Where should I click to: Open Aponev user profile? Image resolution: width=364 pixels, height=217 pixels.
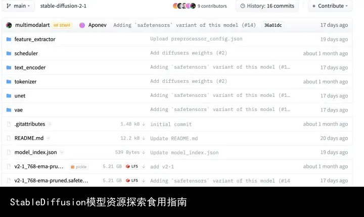pyautogui.click(x=97, y=25)
